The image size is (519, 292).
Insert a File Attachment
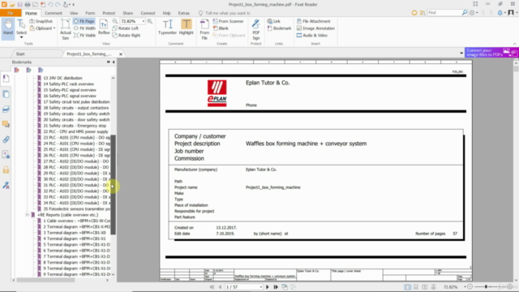pyautogui.click(x=313, y=21)
